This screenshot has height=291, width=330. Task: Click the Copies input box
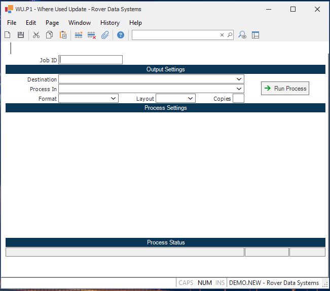pos(238,99)
